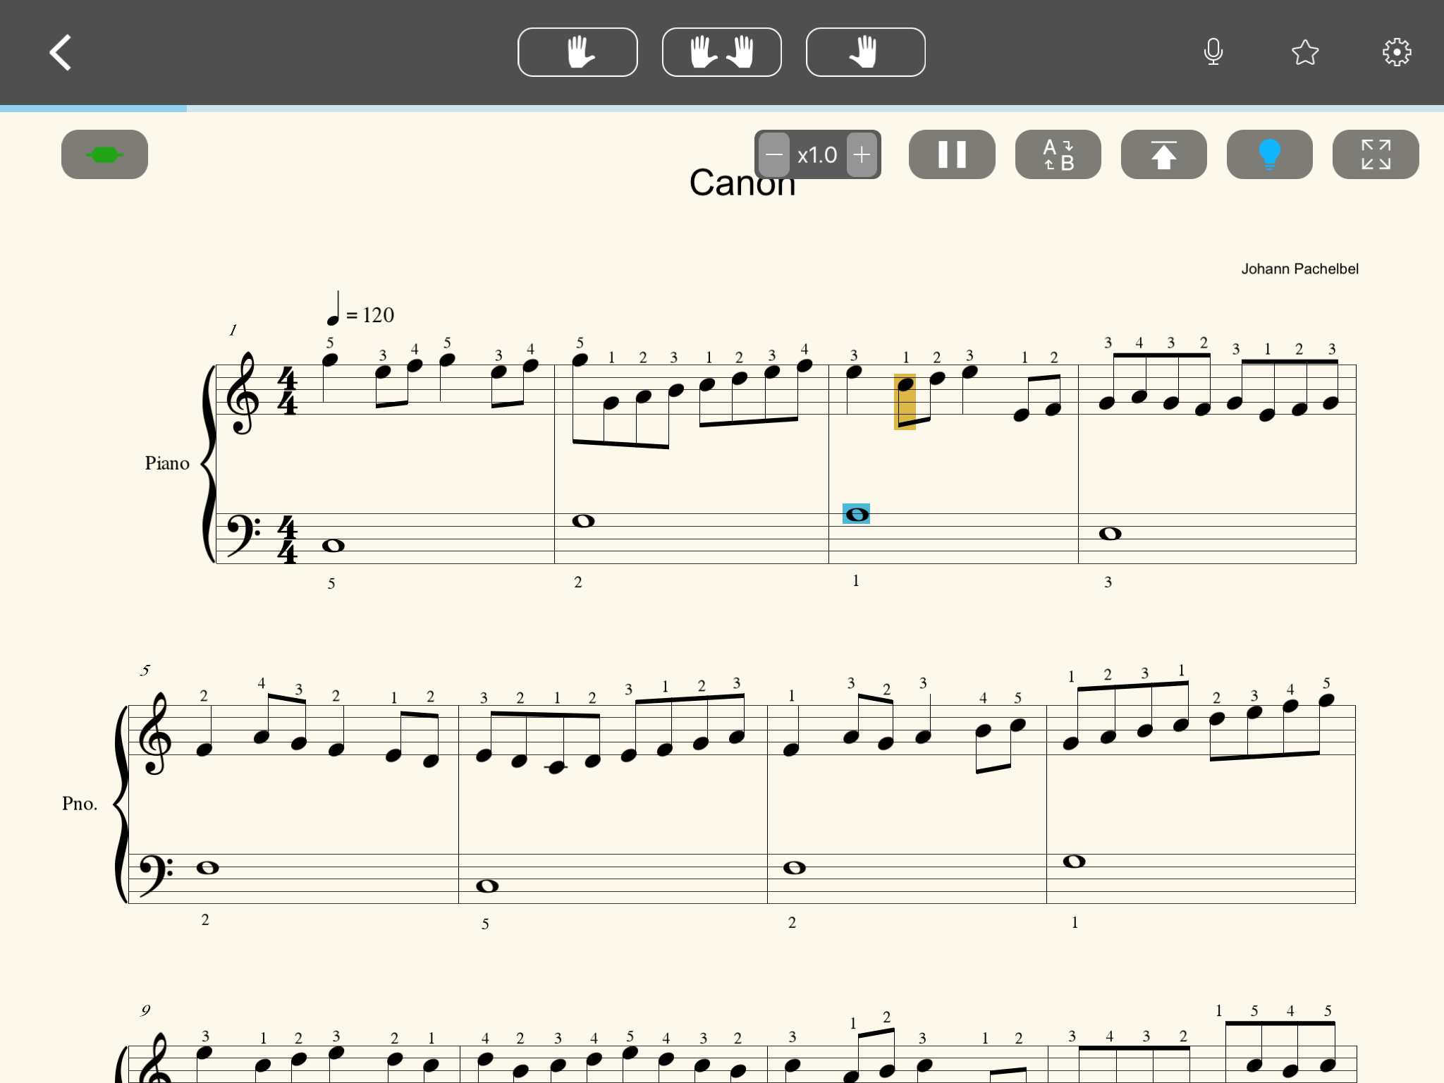Click composer name Johann Pachelbel
The width and height of the screenshot is (1444, 1083).
coord(1299,269)
